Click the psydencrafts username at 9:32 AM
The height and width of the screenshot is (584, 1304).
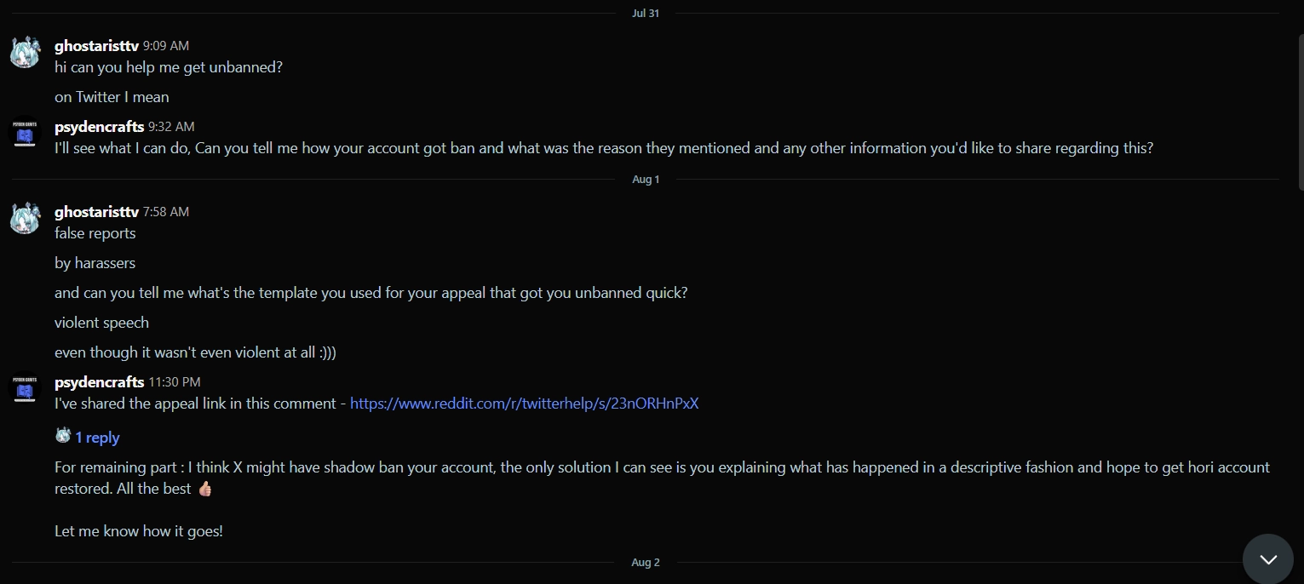99,127
